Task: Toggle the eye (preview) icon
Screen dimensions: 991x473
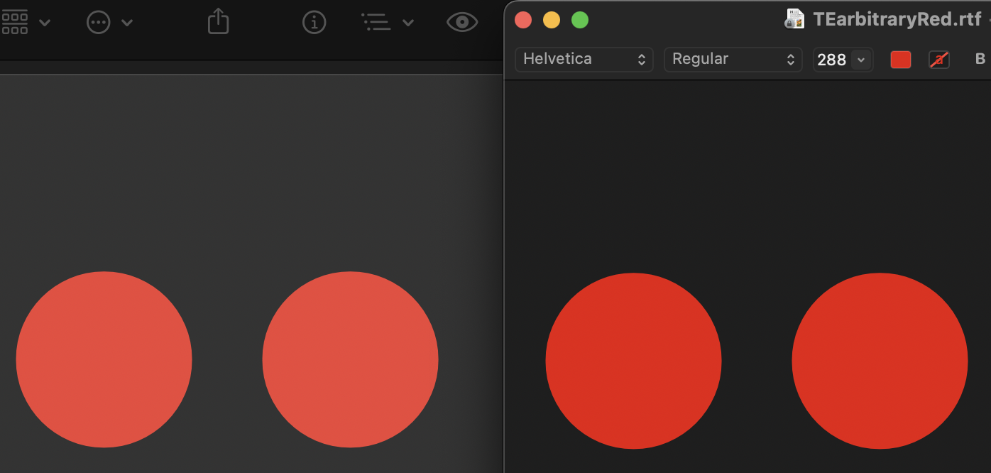Action: 462,22
